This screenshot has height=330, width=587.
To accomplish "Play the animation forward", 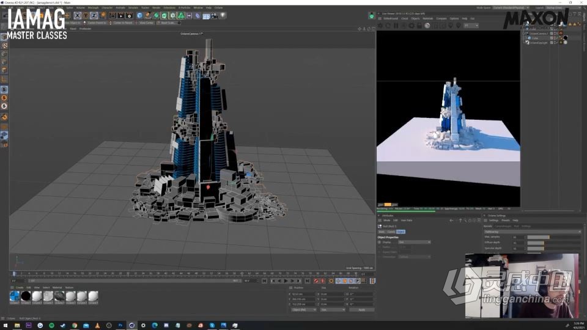I will click(286, 281).
